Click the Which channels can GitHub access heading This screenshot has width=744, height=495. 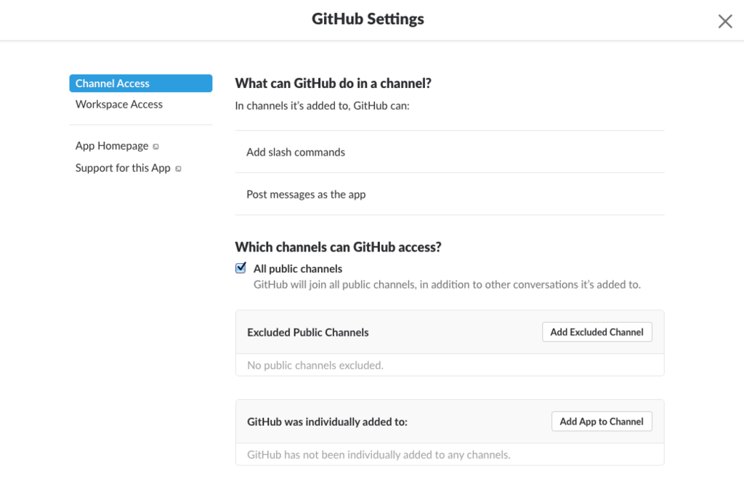tap(338, 247)
